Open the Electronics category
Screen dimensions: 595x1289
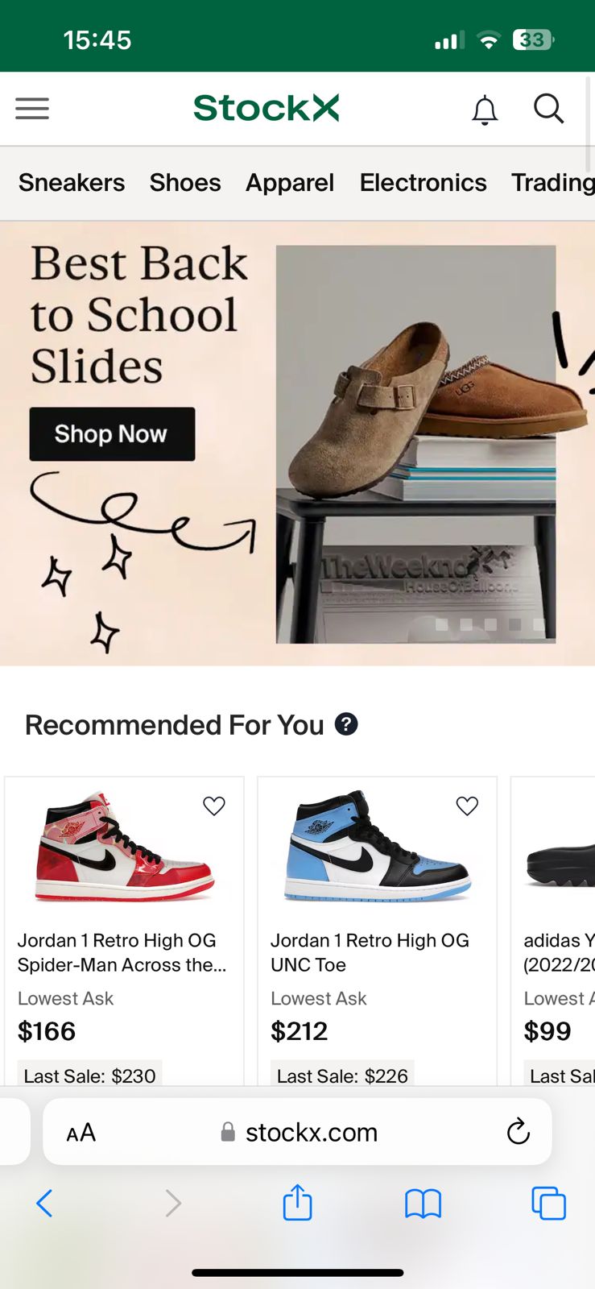(424, 183)
